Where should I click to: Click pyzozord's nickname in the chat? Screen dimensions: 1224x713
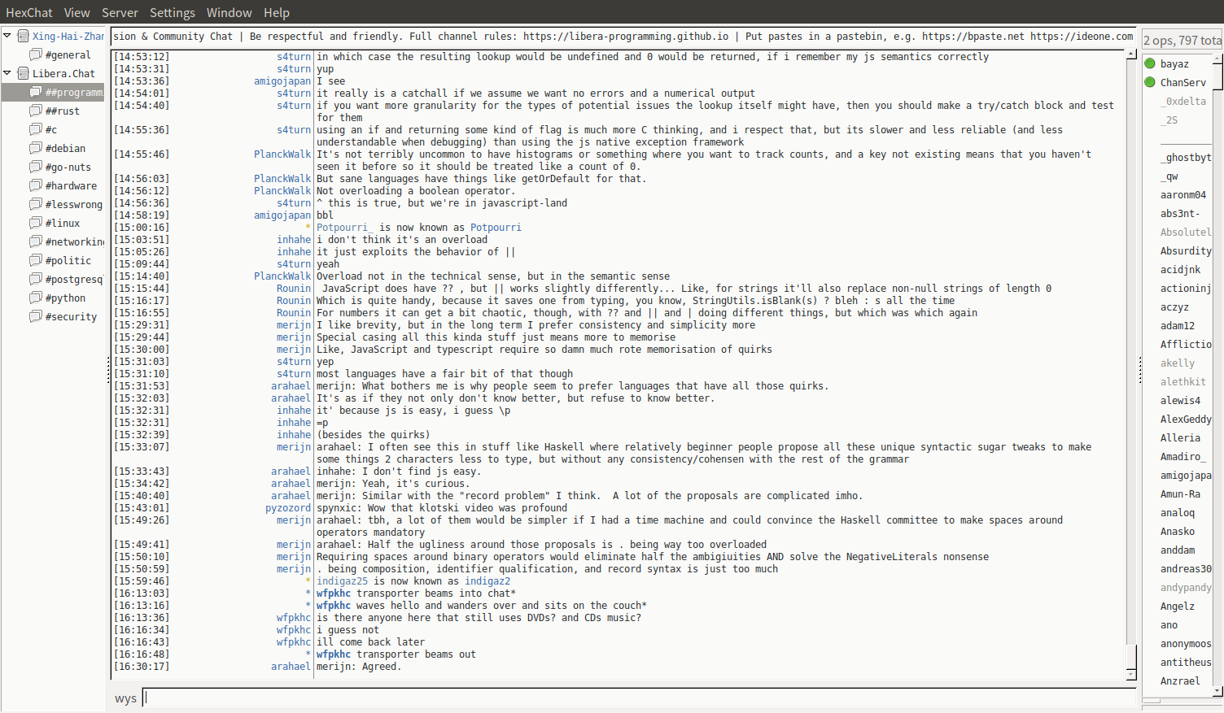coord(288,507)
